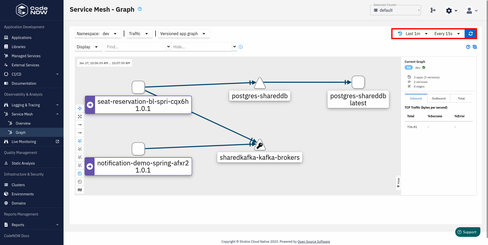Focus the Find input field
The image size is (488, 245).
(135, 47)
